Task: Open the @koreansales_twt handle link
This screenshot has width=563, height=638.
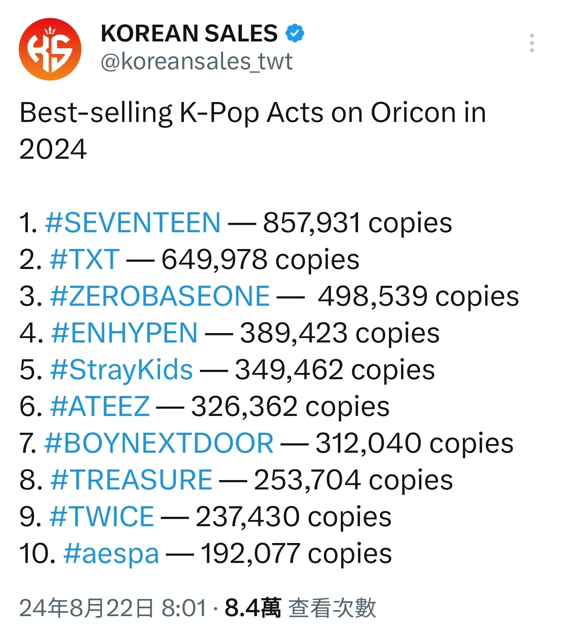Action: click(196, 61)
